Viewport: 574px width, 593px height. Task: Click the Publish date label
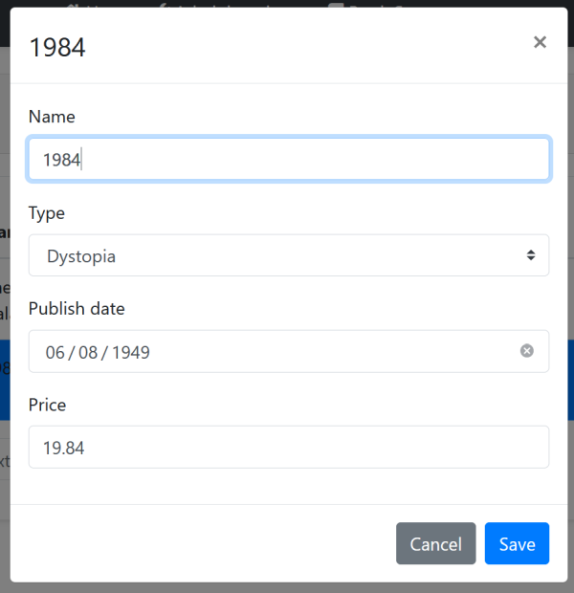click(x=77, y=308)
